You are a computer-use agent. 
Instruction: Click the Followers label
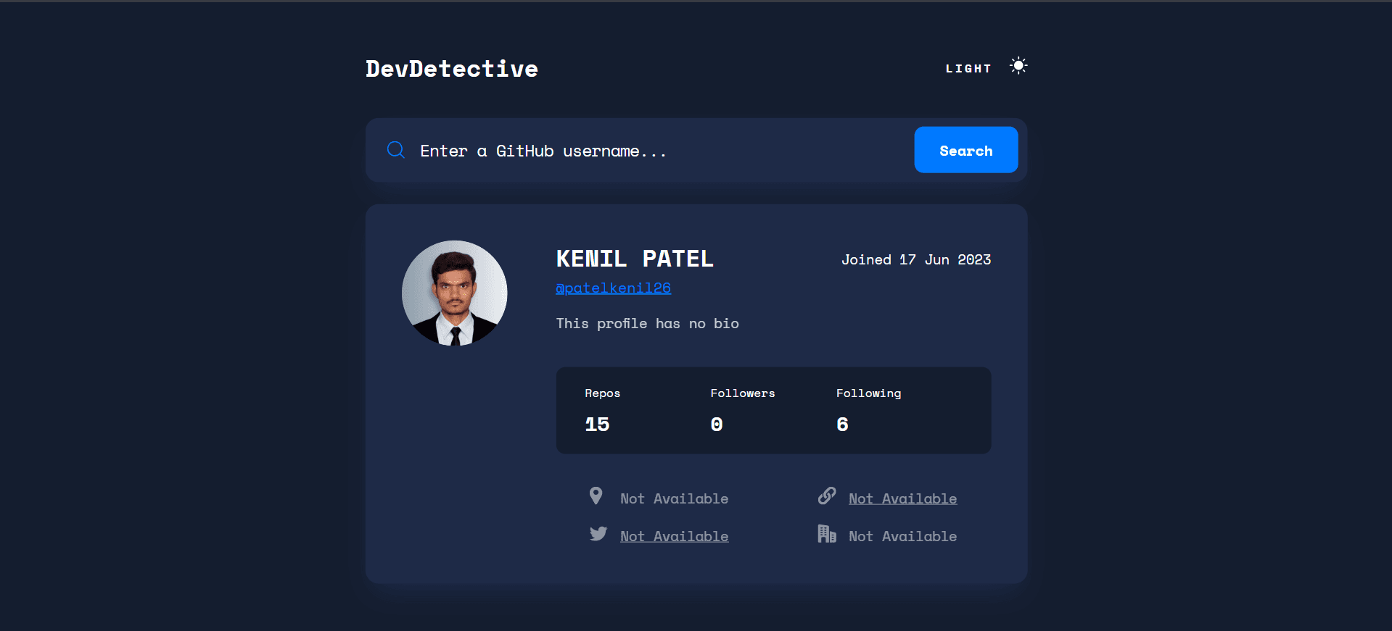click(742, 393)
